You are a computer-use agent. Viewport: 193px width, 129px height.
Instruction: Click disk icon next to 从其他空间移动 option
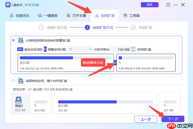coord(21,40)
